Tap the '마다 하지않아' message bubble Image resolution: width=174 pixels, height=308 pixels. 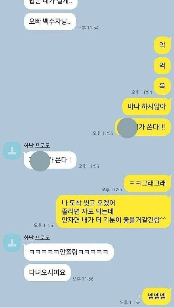pos(147,107)
